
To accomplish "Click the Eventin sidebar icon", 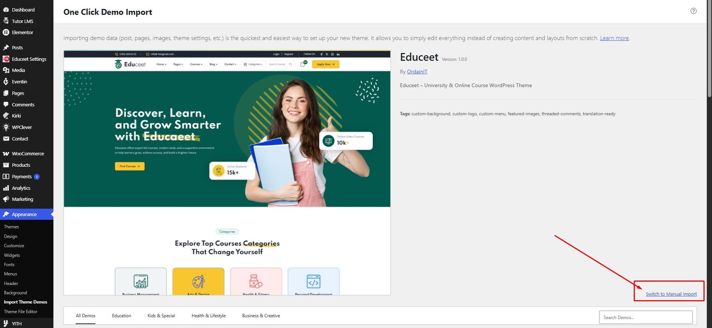I will point(6,82).
